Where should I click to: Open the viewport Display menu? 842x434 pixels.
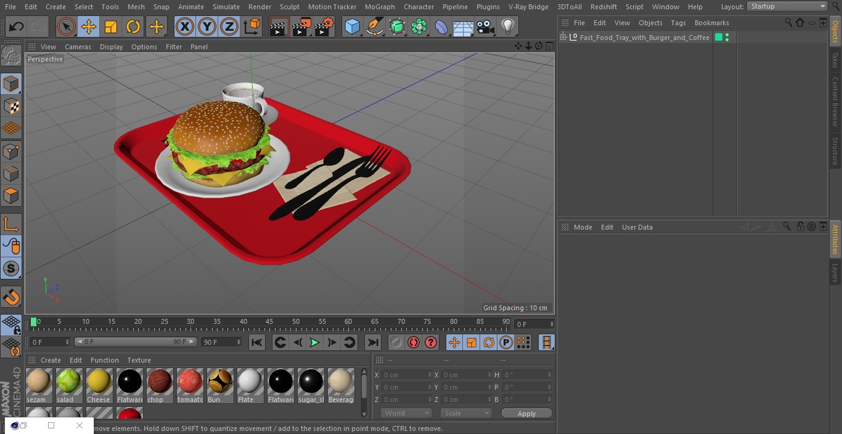[111, 47]
